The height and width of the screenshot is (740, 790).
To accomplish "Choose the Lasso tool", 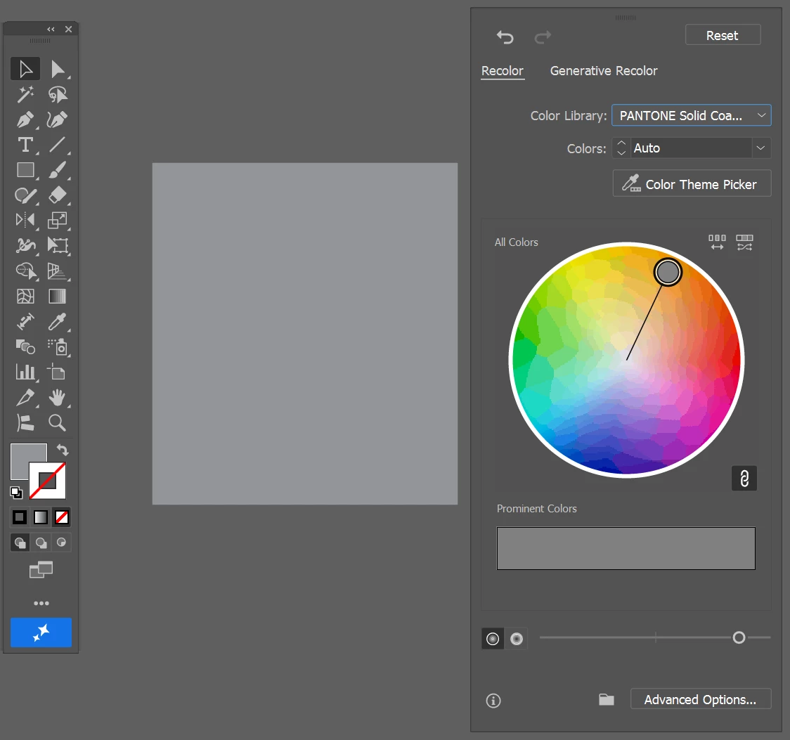I will coord(58,94).
